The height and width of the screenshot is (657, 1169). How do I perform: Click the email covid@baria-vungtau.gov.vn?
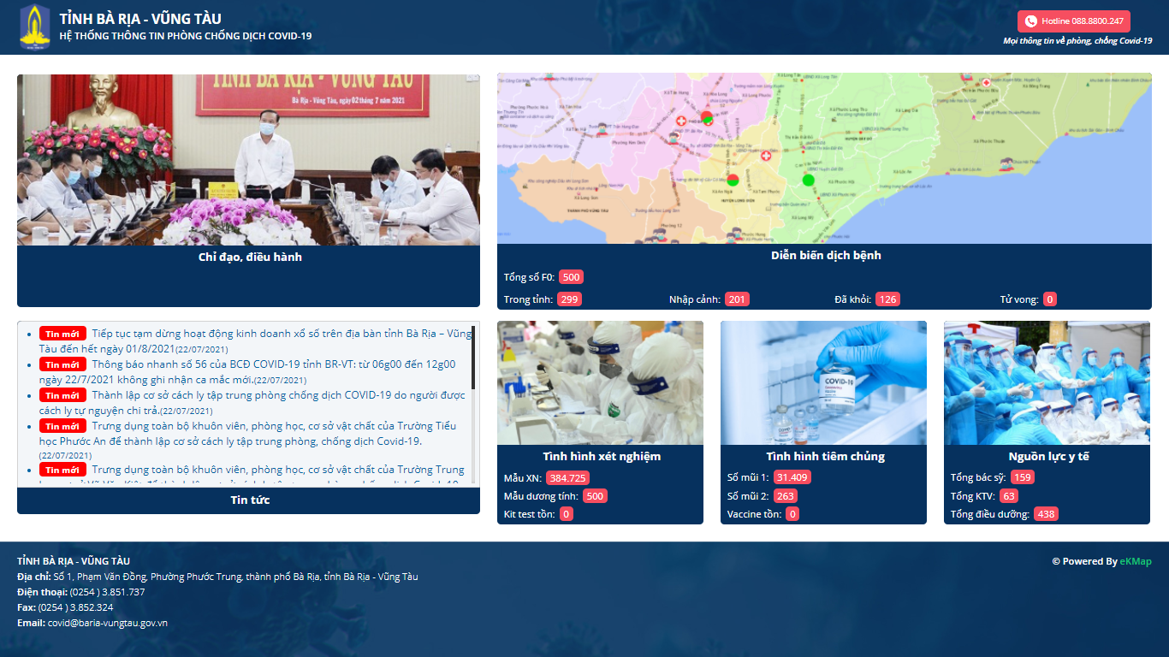tap(108, 623)
